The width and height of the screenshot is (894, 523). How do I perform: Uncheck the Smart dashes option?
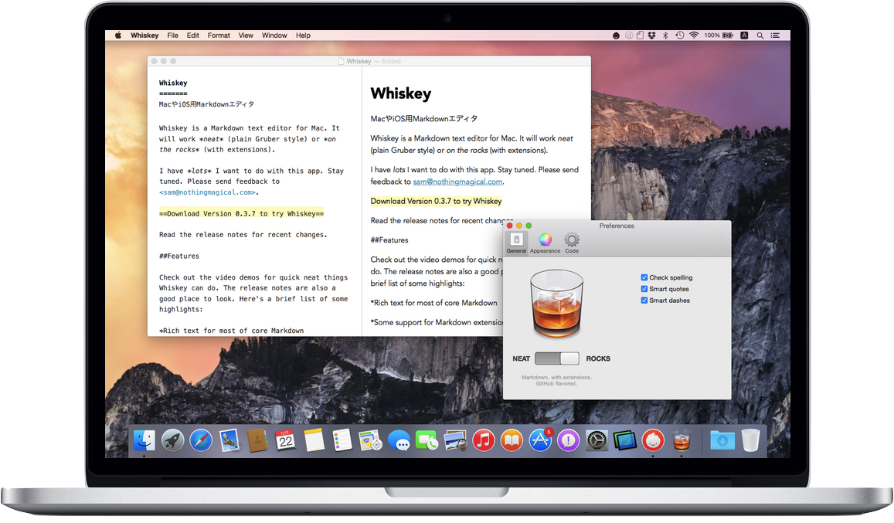[644, 301]
